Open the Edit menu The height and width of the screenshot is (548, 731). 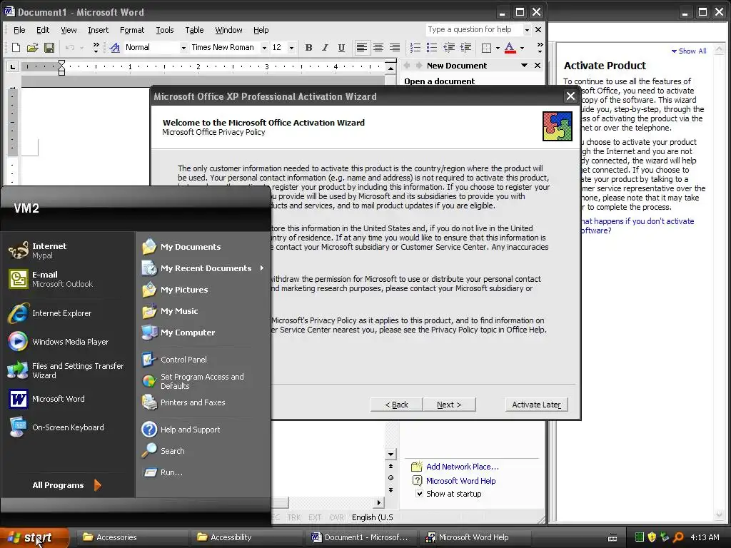click(x=43, y=30)
